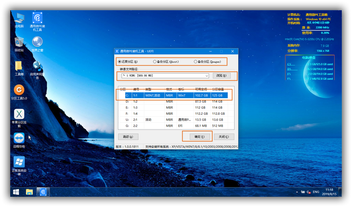Click PE tool taskbar button
This screenshot has height=207, width=352.
(43, 192)
